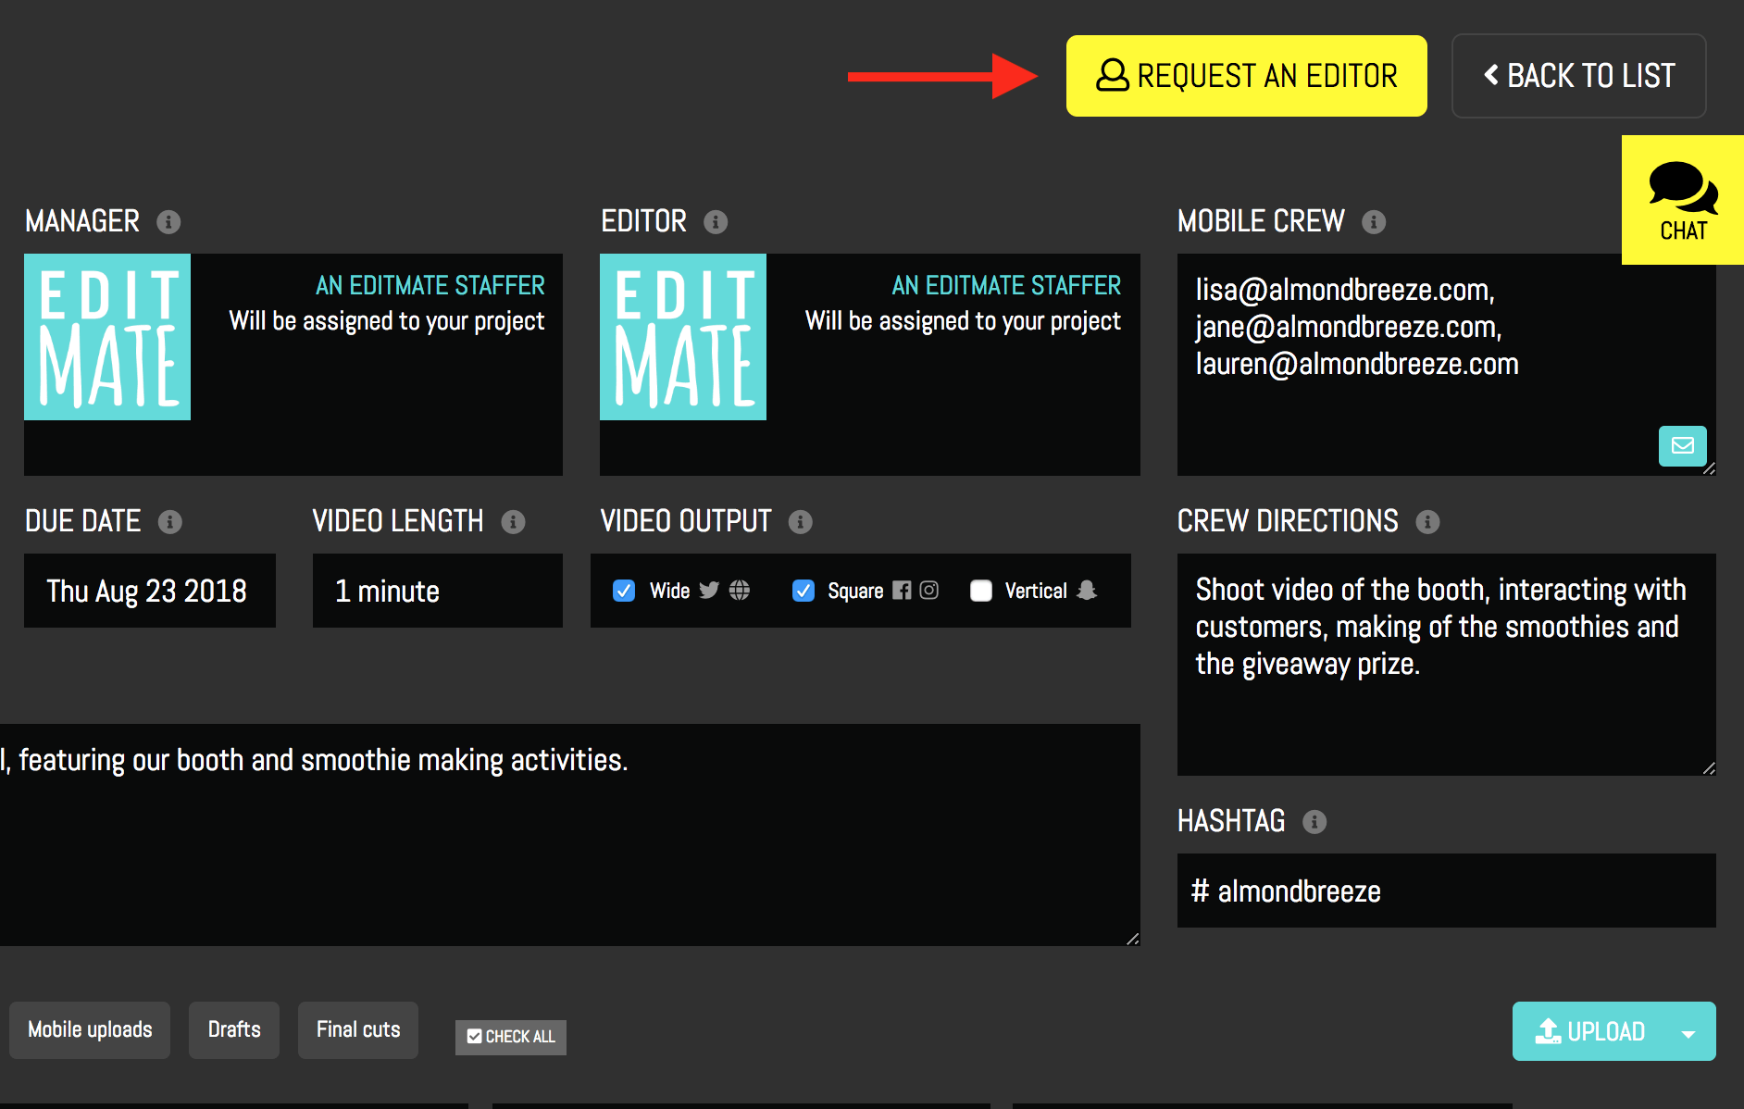The image size is (1744, 1109).
Task: Show info for the Hashtag field
Action: (1314, 822)
